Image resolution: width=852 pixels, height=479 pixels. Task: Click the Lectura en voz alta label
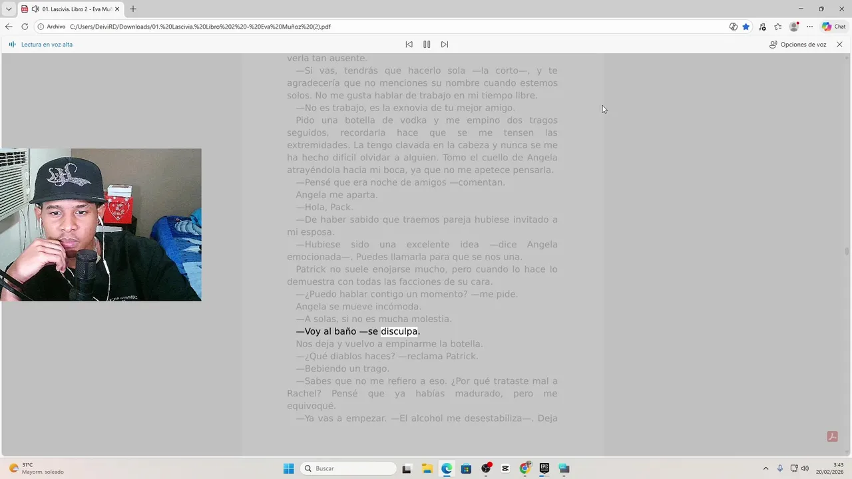47,45
